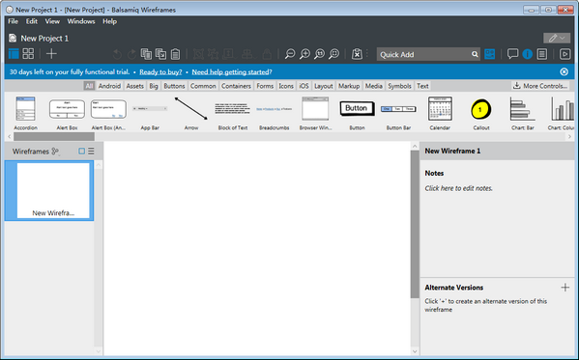Toggle the UI Library panel
The height and width of the screenshot is (360, 579).
(490, 54)
